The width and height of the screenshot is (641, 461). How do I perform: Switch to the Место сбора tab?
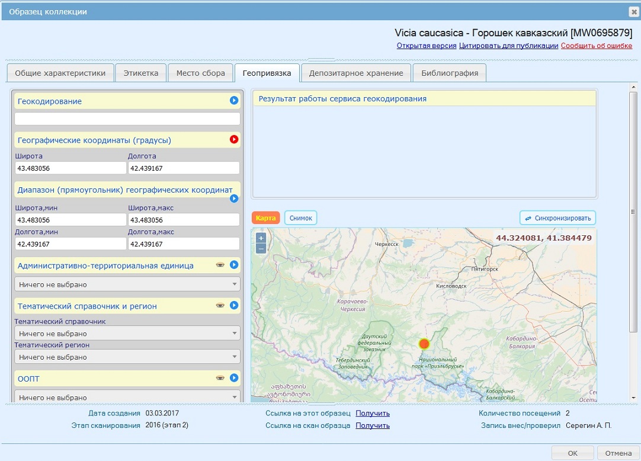pyautogui.click(x=200, y=73)
